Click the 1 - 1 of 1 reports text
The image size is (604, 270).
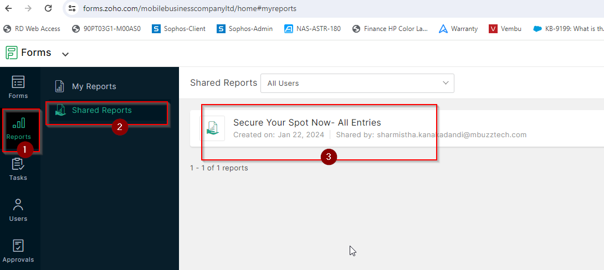point(219,168)
